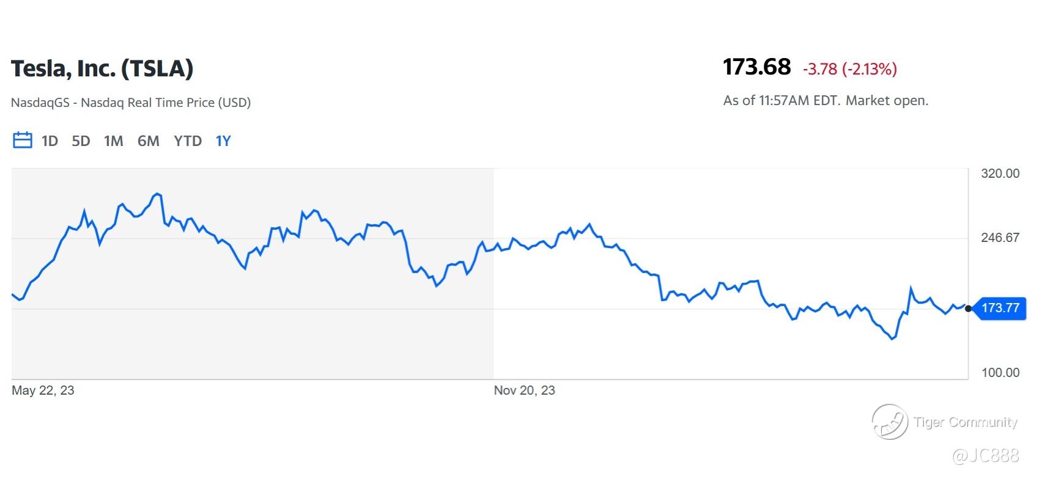Viewport: 1039px width, 479px height.
Task: Click the -3.78 (-2.13%) change value
Action: click(849, 69)
